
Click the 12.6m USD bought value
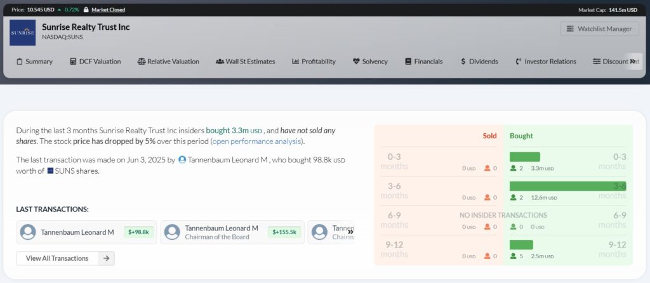pos(544,197)
